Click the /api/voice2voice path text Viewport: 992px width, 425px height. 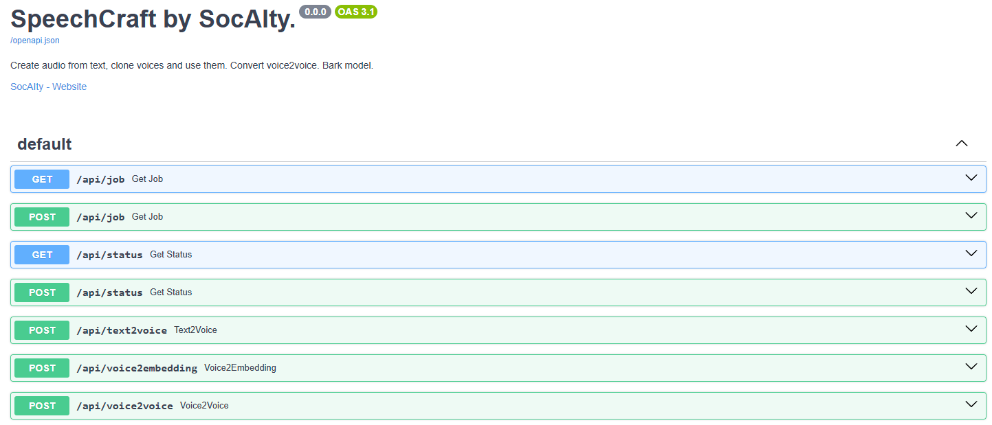[124, 406]
